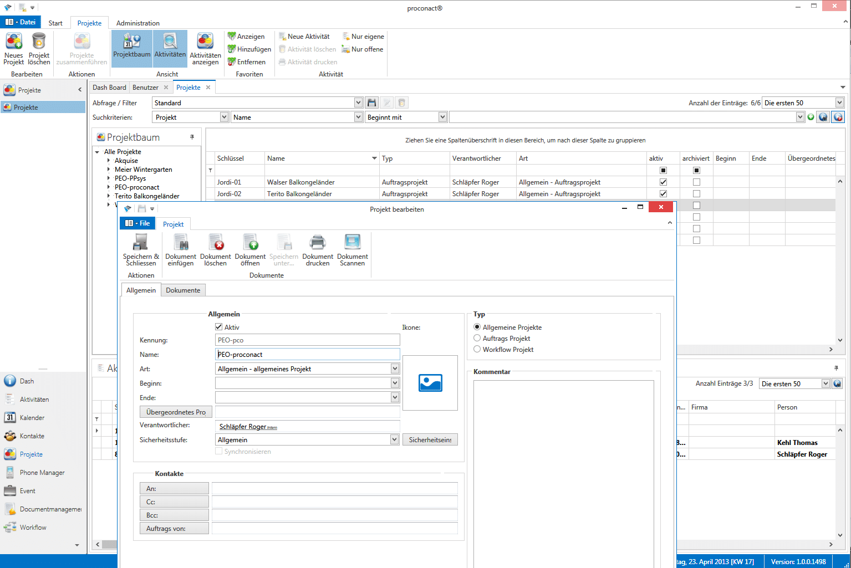851x568 pixels.
Task: Click the Projekt löschen trash icon
Action: click(x=39, y=49)
